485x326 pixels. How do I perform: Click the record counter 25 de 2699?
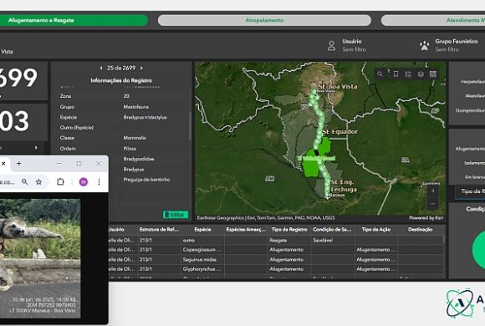pyautogui.click(x=121, y=68)
